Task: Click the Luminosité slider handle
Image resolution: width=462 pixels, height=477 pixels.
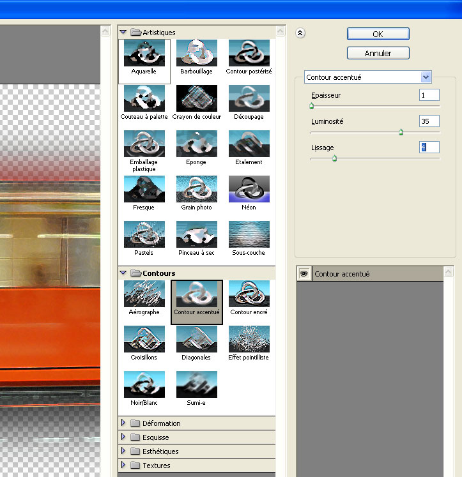Action: 401,132
